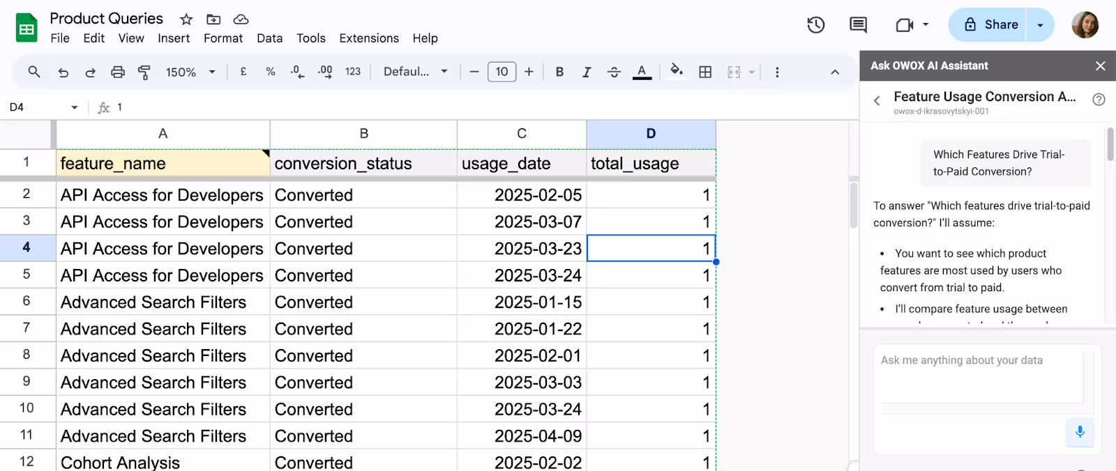Click the merge cells icon
Image resolution: width=1116 pixels, height=471 pixels.
[734, 72]
